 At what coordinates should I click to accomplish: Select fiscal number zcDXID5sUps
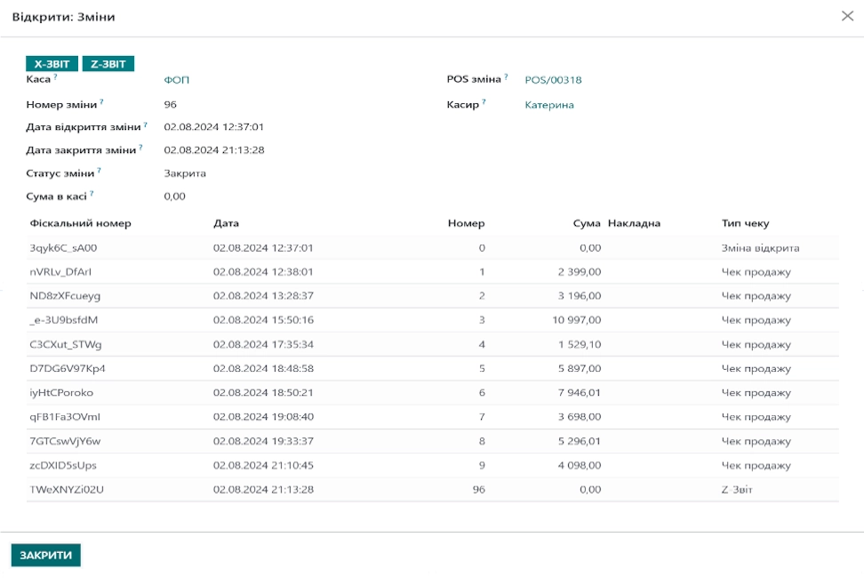(x=63, y=466)
